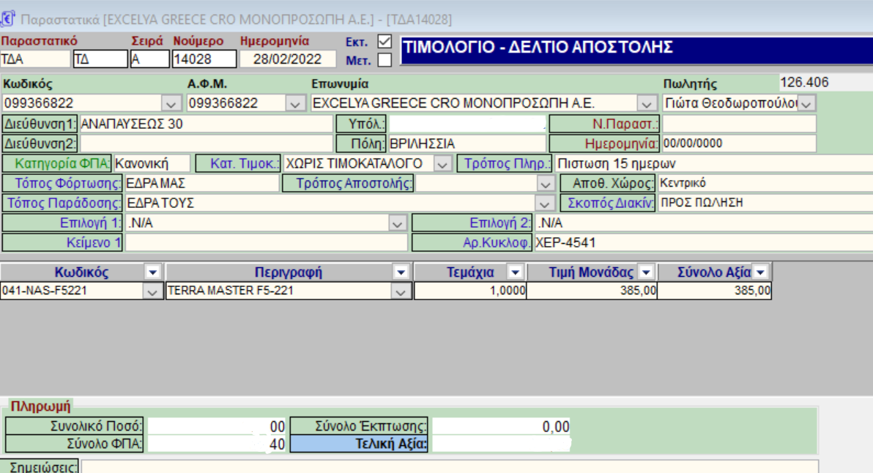Expand the Α.Φ.Μ. dropdown arrow
Viewport: 873px width, 473px height.
tap(294, 104)
